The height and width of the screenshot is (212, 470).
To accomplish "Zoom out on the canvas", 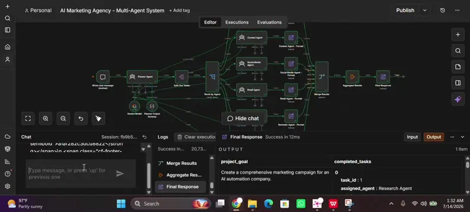I will pyautogui.click(x=63, y=118).
